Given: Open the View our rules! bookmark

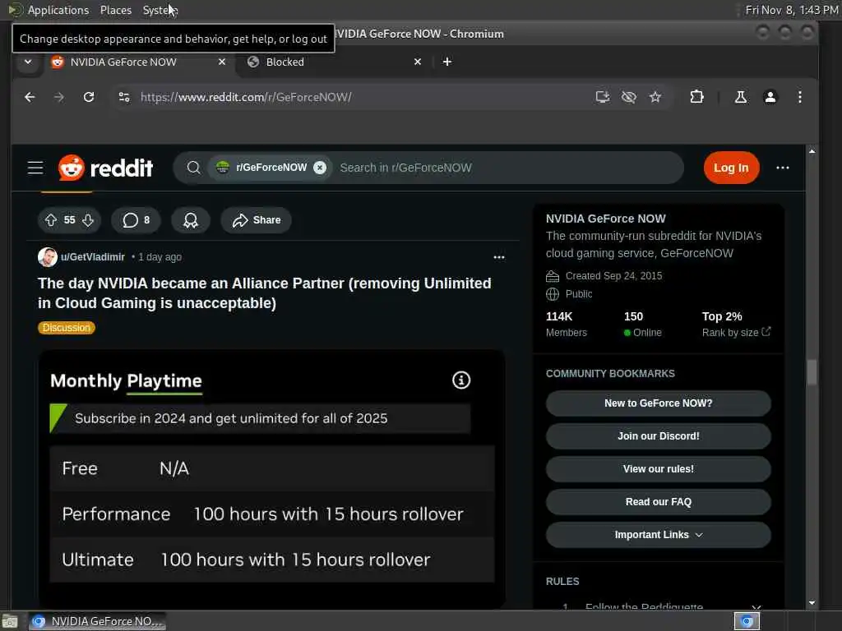Looking at the screenshot, I should (659, 469).
